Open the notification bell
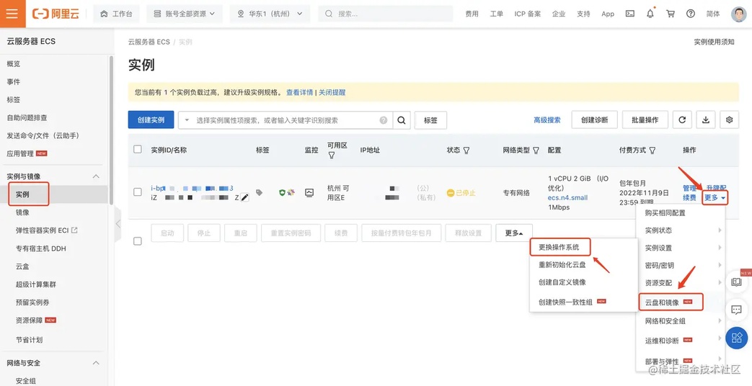752x386 pixels. (650, 14)
